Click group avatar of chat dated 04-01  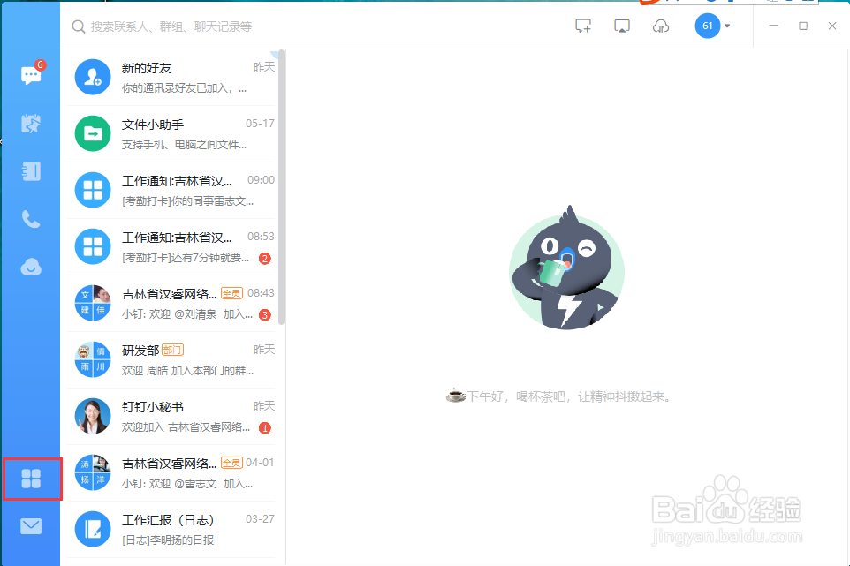tap(93, 472)
